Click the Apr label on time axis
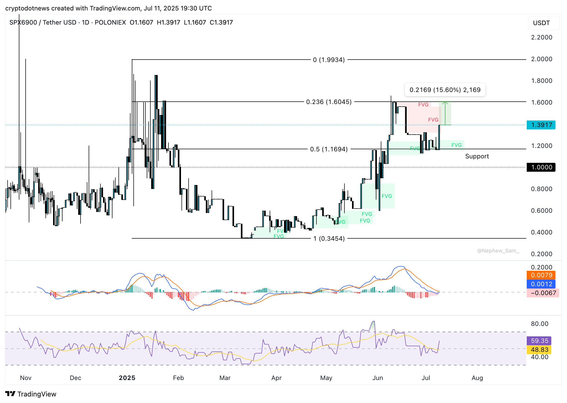 [276, 378]
